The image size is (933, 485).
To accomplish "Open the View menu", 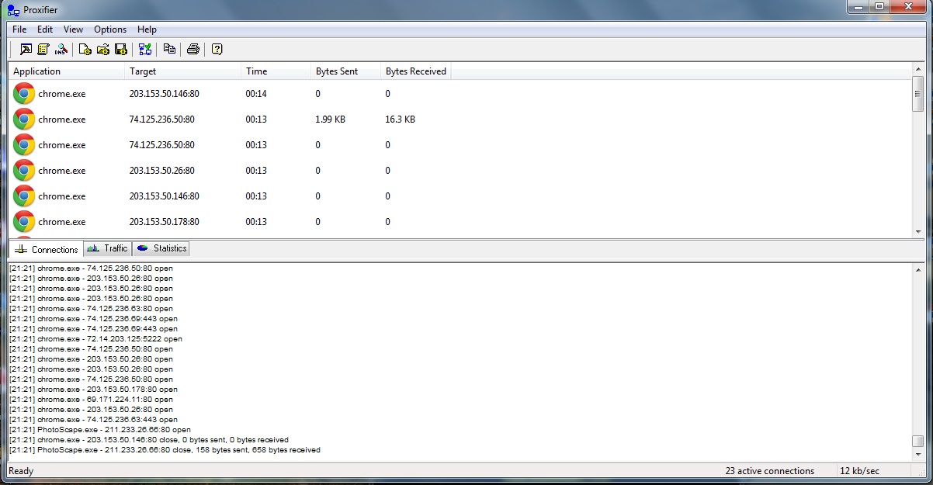I will point(73,29).
